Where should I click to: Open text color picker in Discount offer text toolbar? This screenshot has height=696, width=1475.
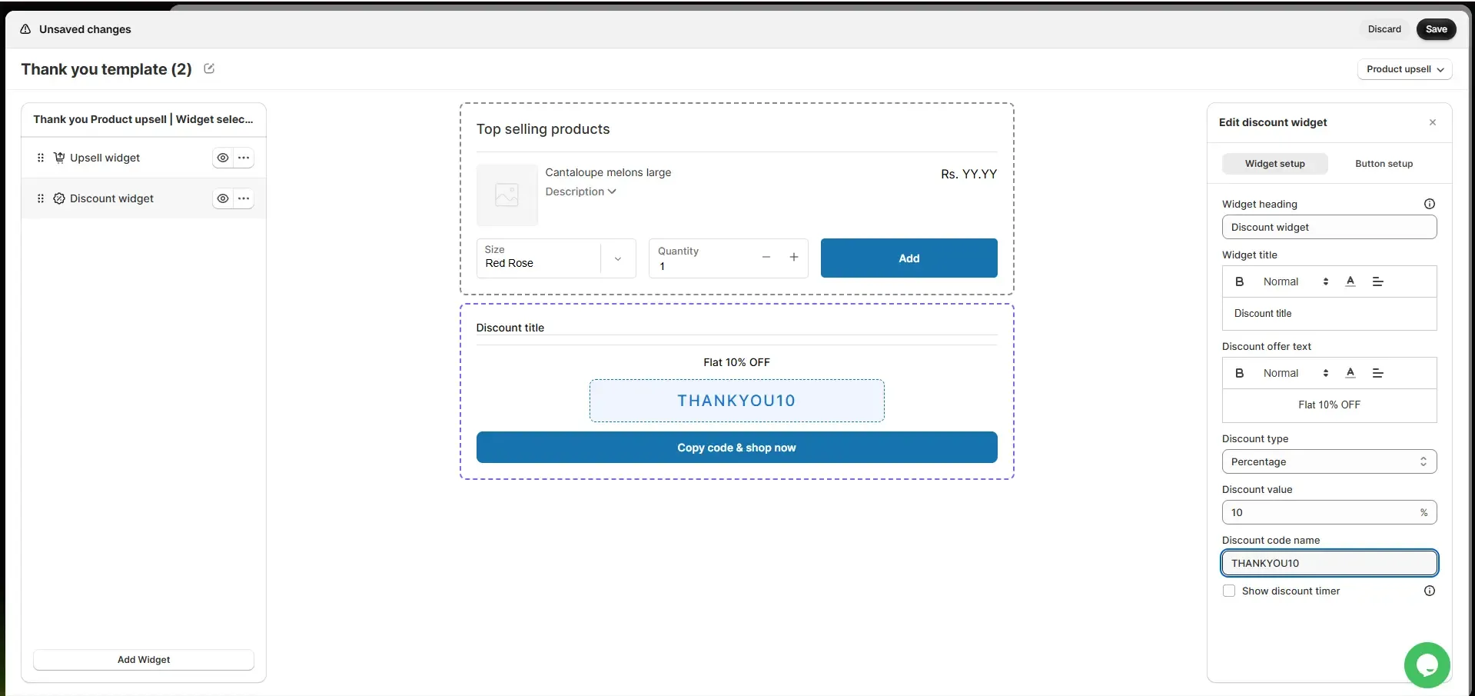1350,373
